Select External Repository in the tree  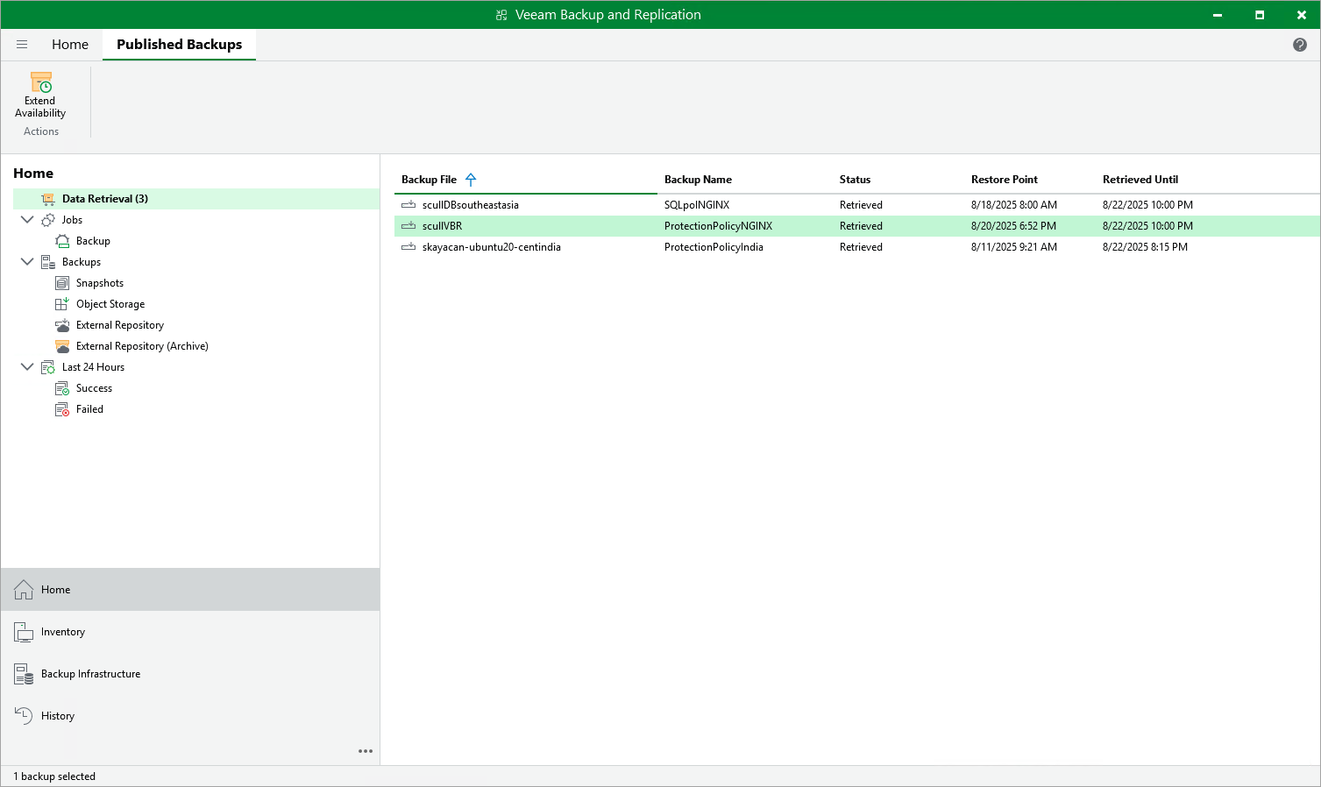(120, 325)
